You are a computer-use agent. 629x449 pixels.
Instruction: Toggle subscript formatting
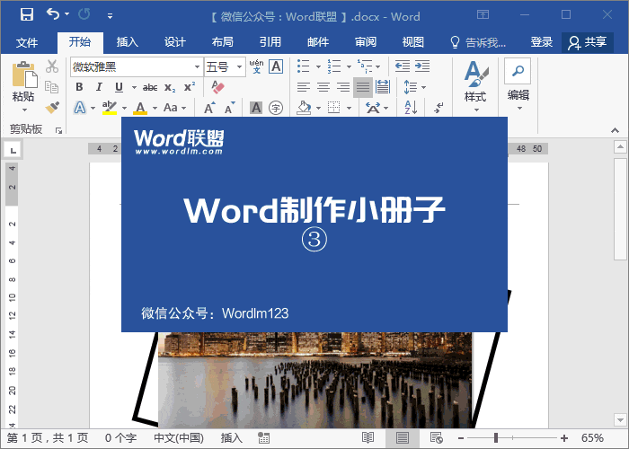pyautogui.click(x=170, y=87)
